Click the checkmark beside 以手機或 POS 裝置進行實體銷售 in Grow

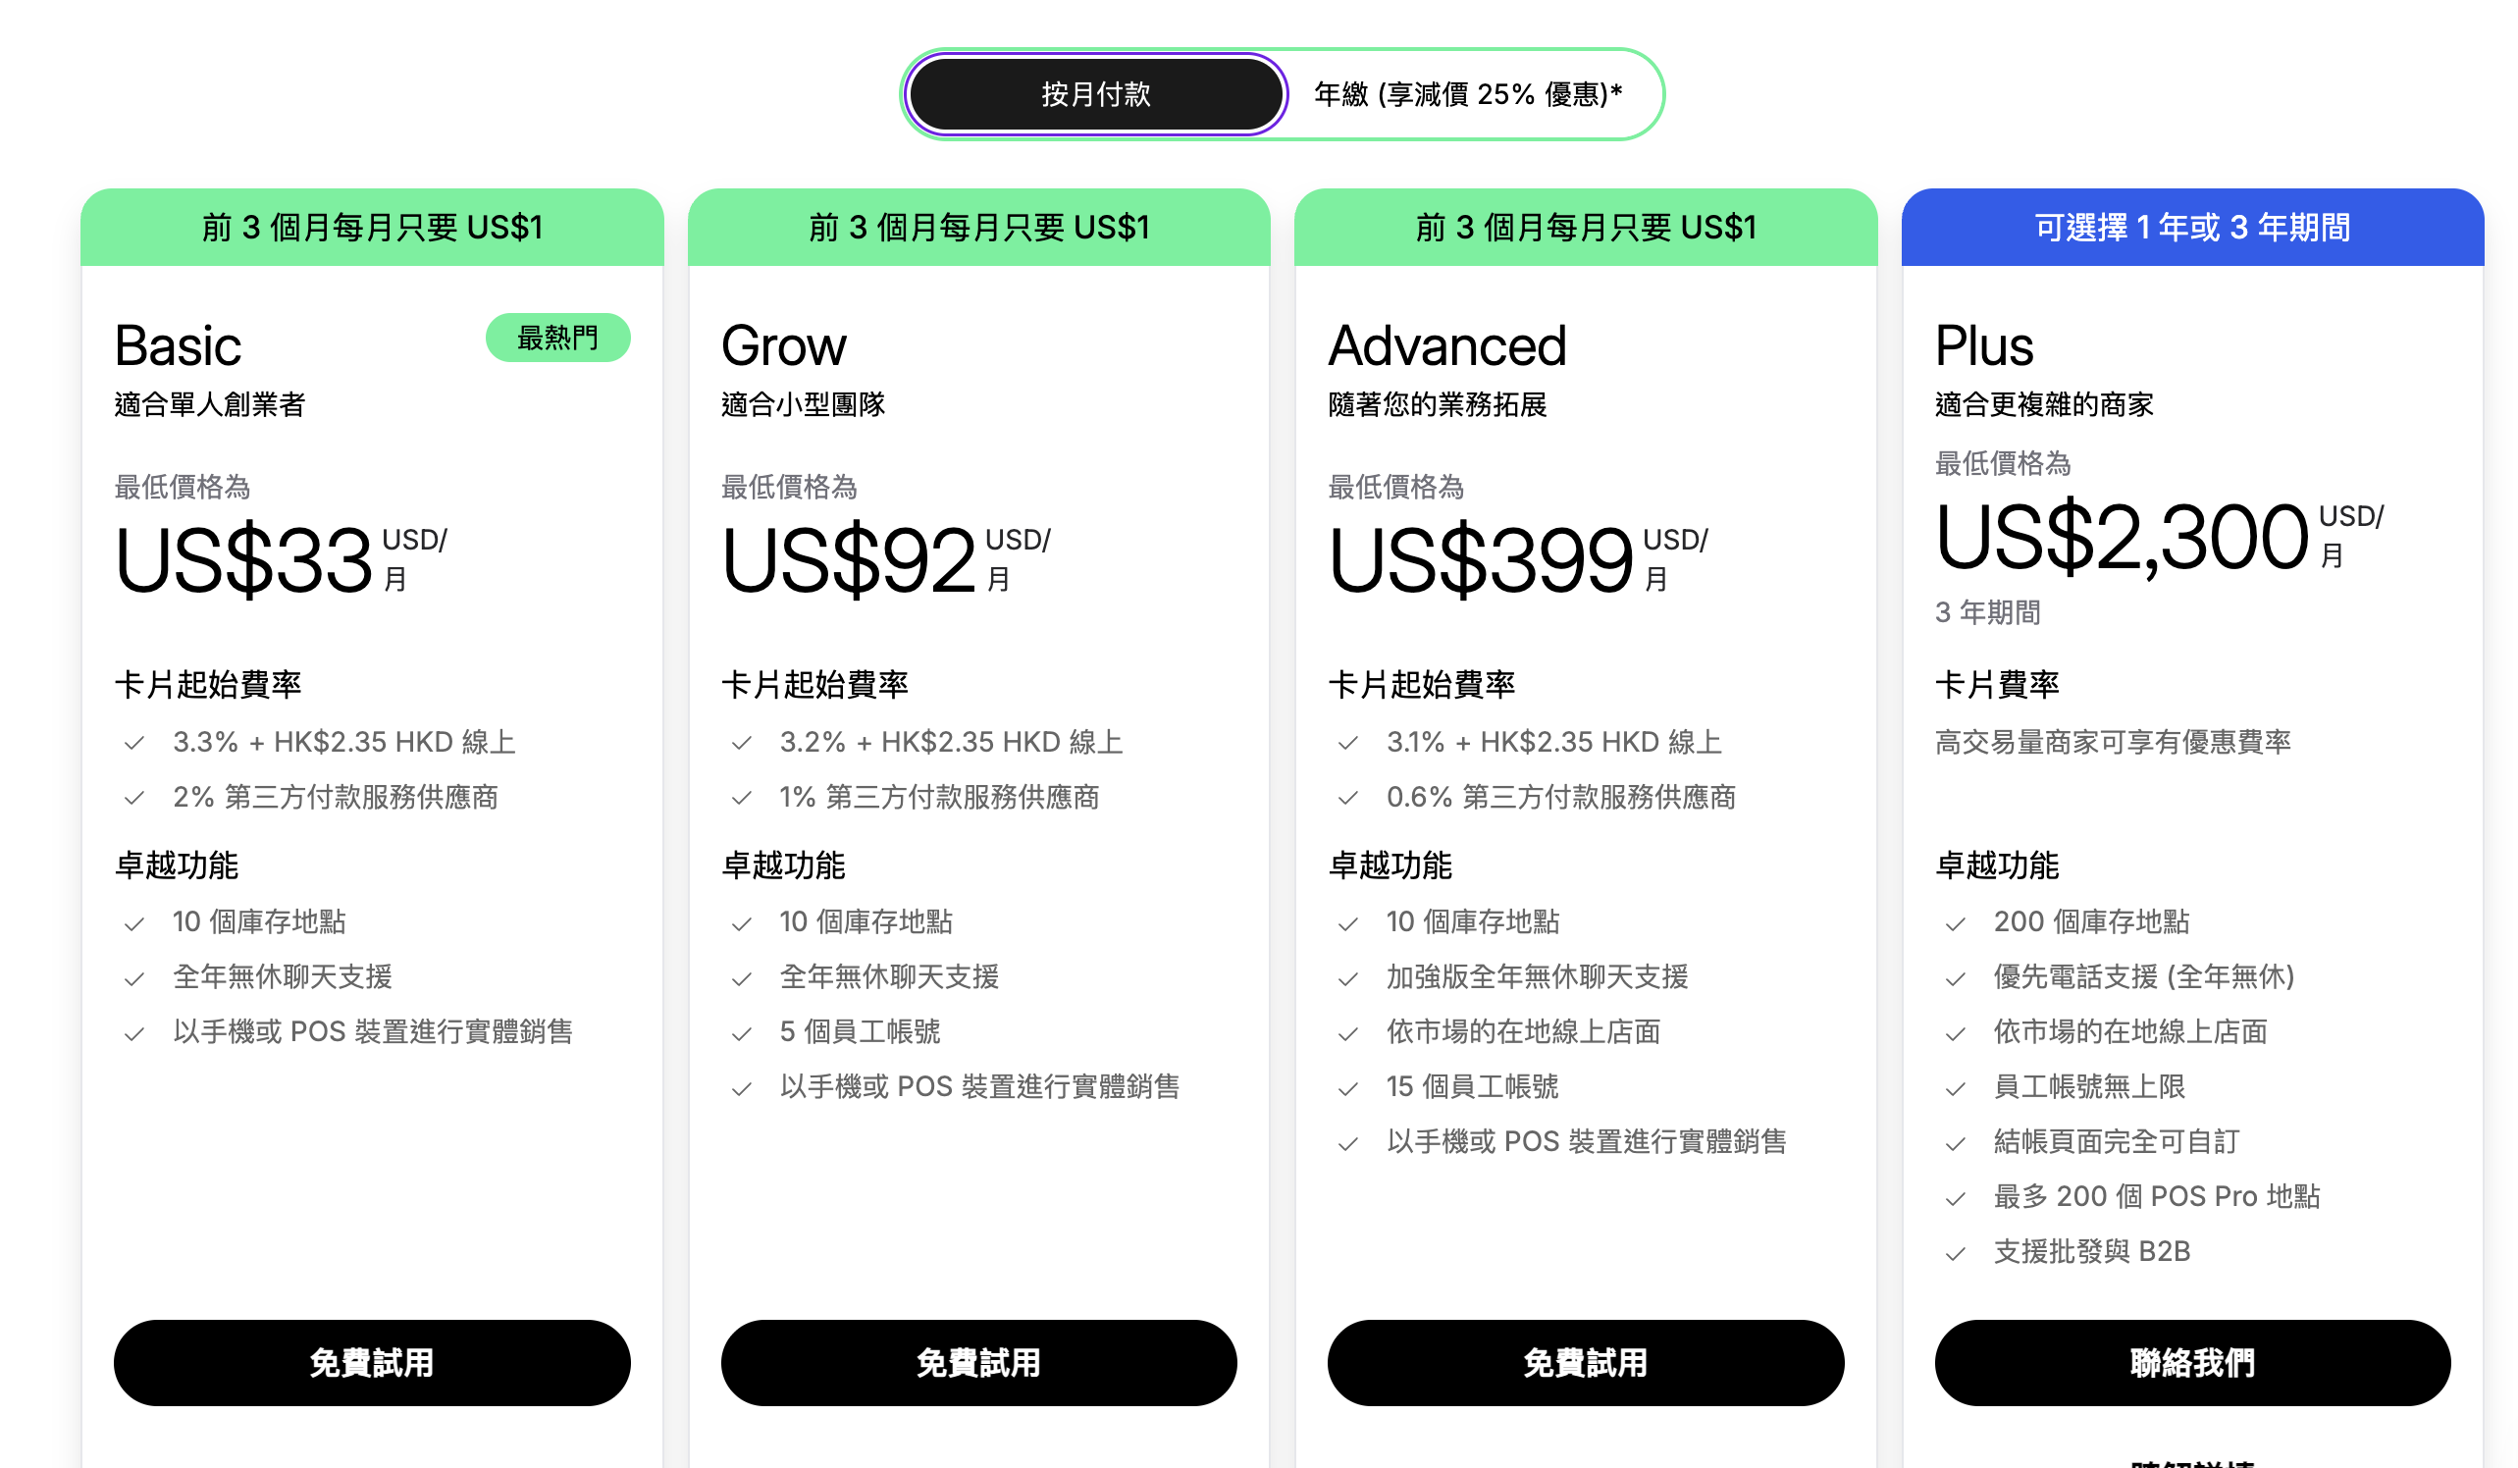pos(743,1087)
